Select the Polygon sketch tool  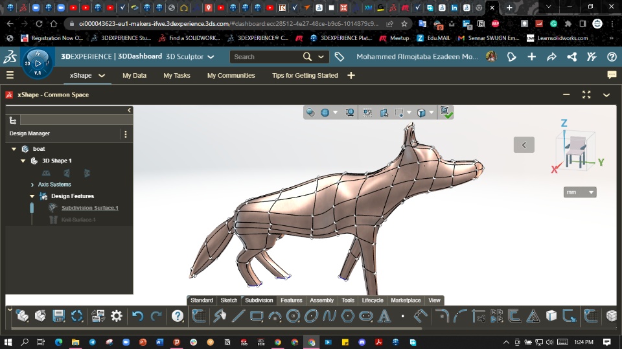348,316
